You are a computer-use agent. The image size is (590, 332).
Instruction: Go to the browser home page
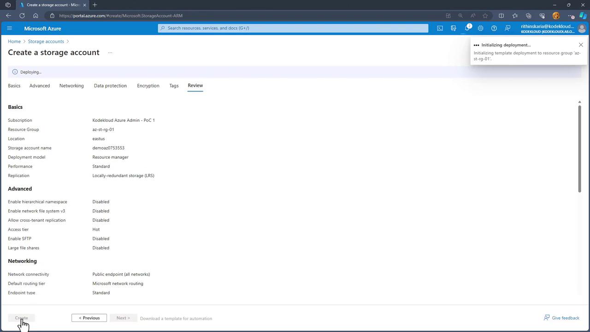[35, 16]
